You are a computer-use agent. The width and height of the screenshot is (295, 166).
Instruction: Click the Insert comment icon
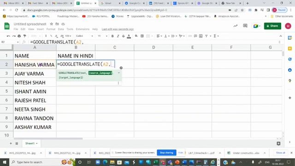pyautogui.click(x=195, y=36)
